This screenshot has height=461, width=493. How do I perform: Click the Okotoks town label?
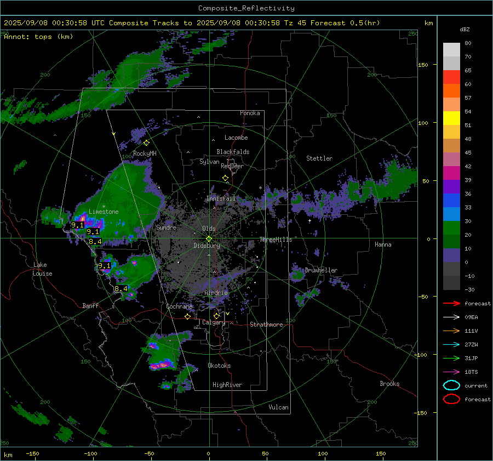[219, 366]
